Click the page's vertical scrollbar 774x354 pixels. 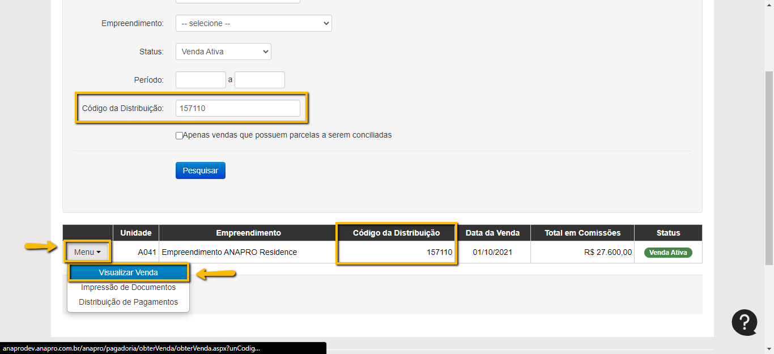pos(769,170)
